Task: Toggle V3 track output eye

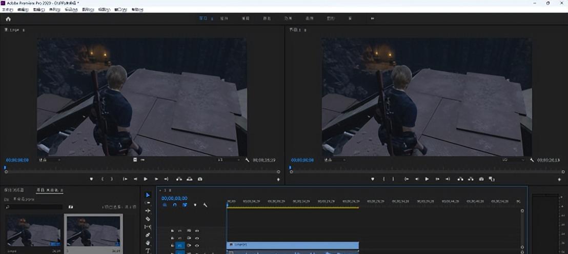Action: pyautogui.click(x=197, y=230)
